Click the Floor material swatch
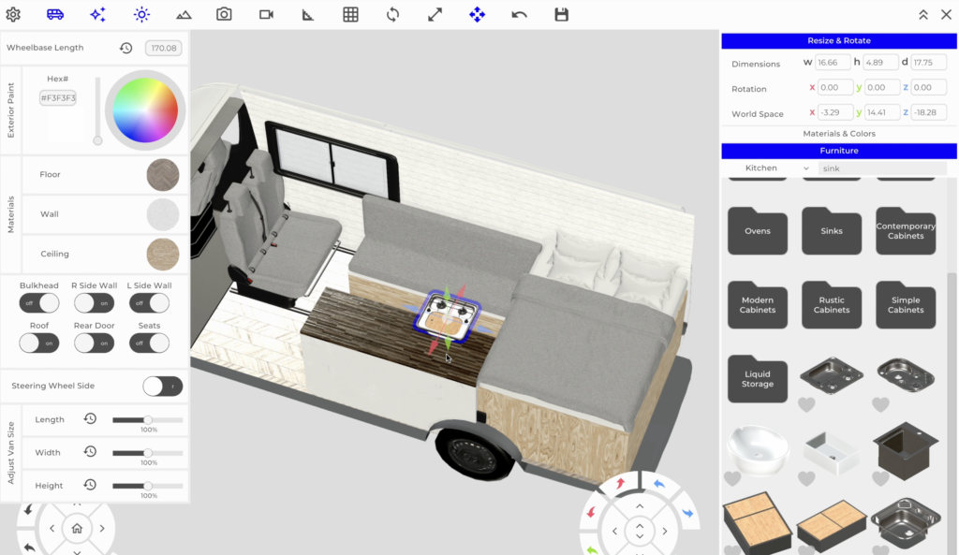The width and height of the screenshot is (959, 555). click(x=163, y=175)
